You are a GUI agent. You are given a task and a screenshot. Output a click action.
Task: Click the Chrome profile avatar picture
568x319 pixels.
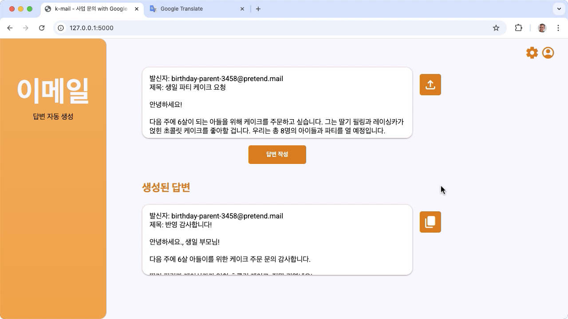542,27
